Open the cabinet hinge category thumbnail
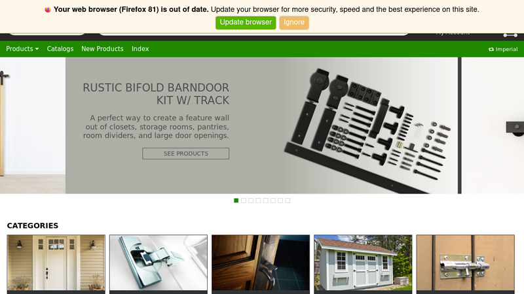The height and width of the screenshot is (294, 524). click(159, 263)
